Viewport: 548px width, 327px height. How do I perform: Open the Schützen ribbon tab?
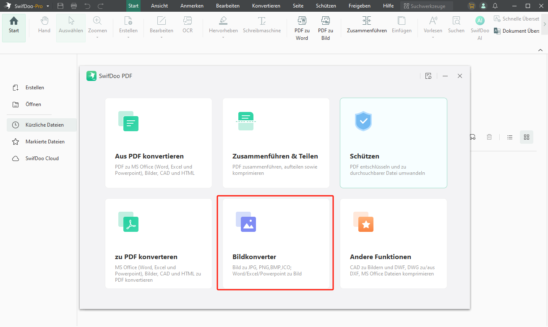click(x=326, y=6)
